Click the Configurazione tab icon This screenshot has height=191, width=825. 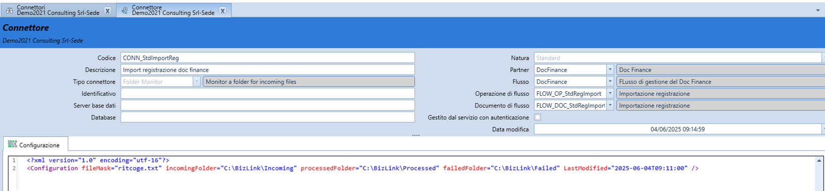(12, 144)
